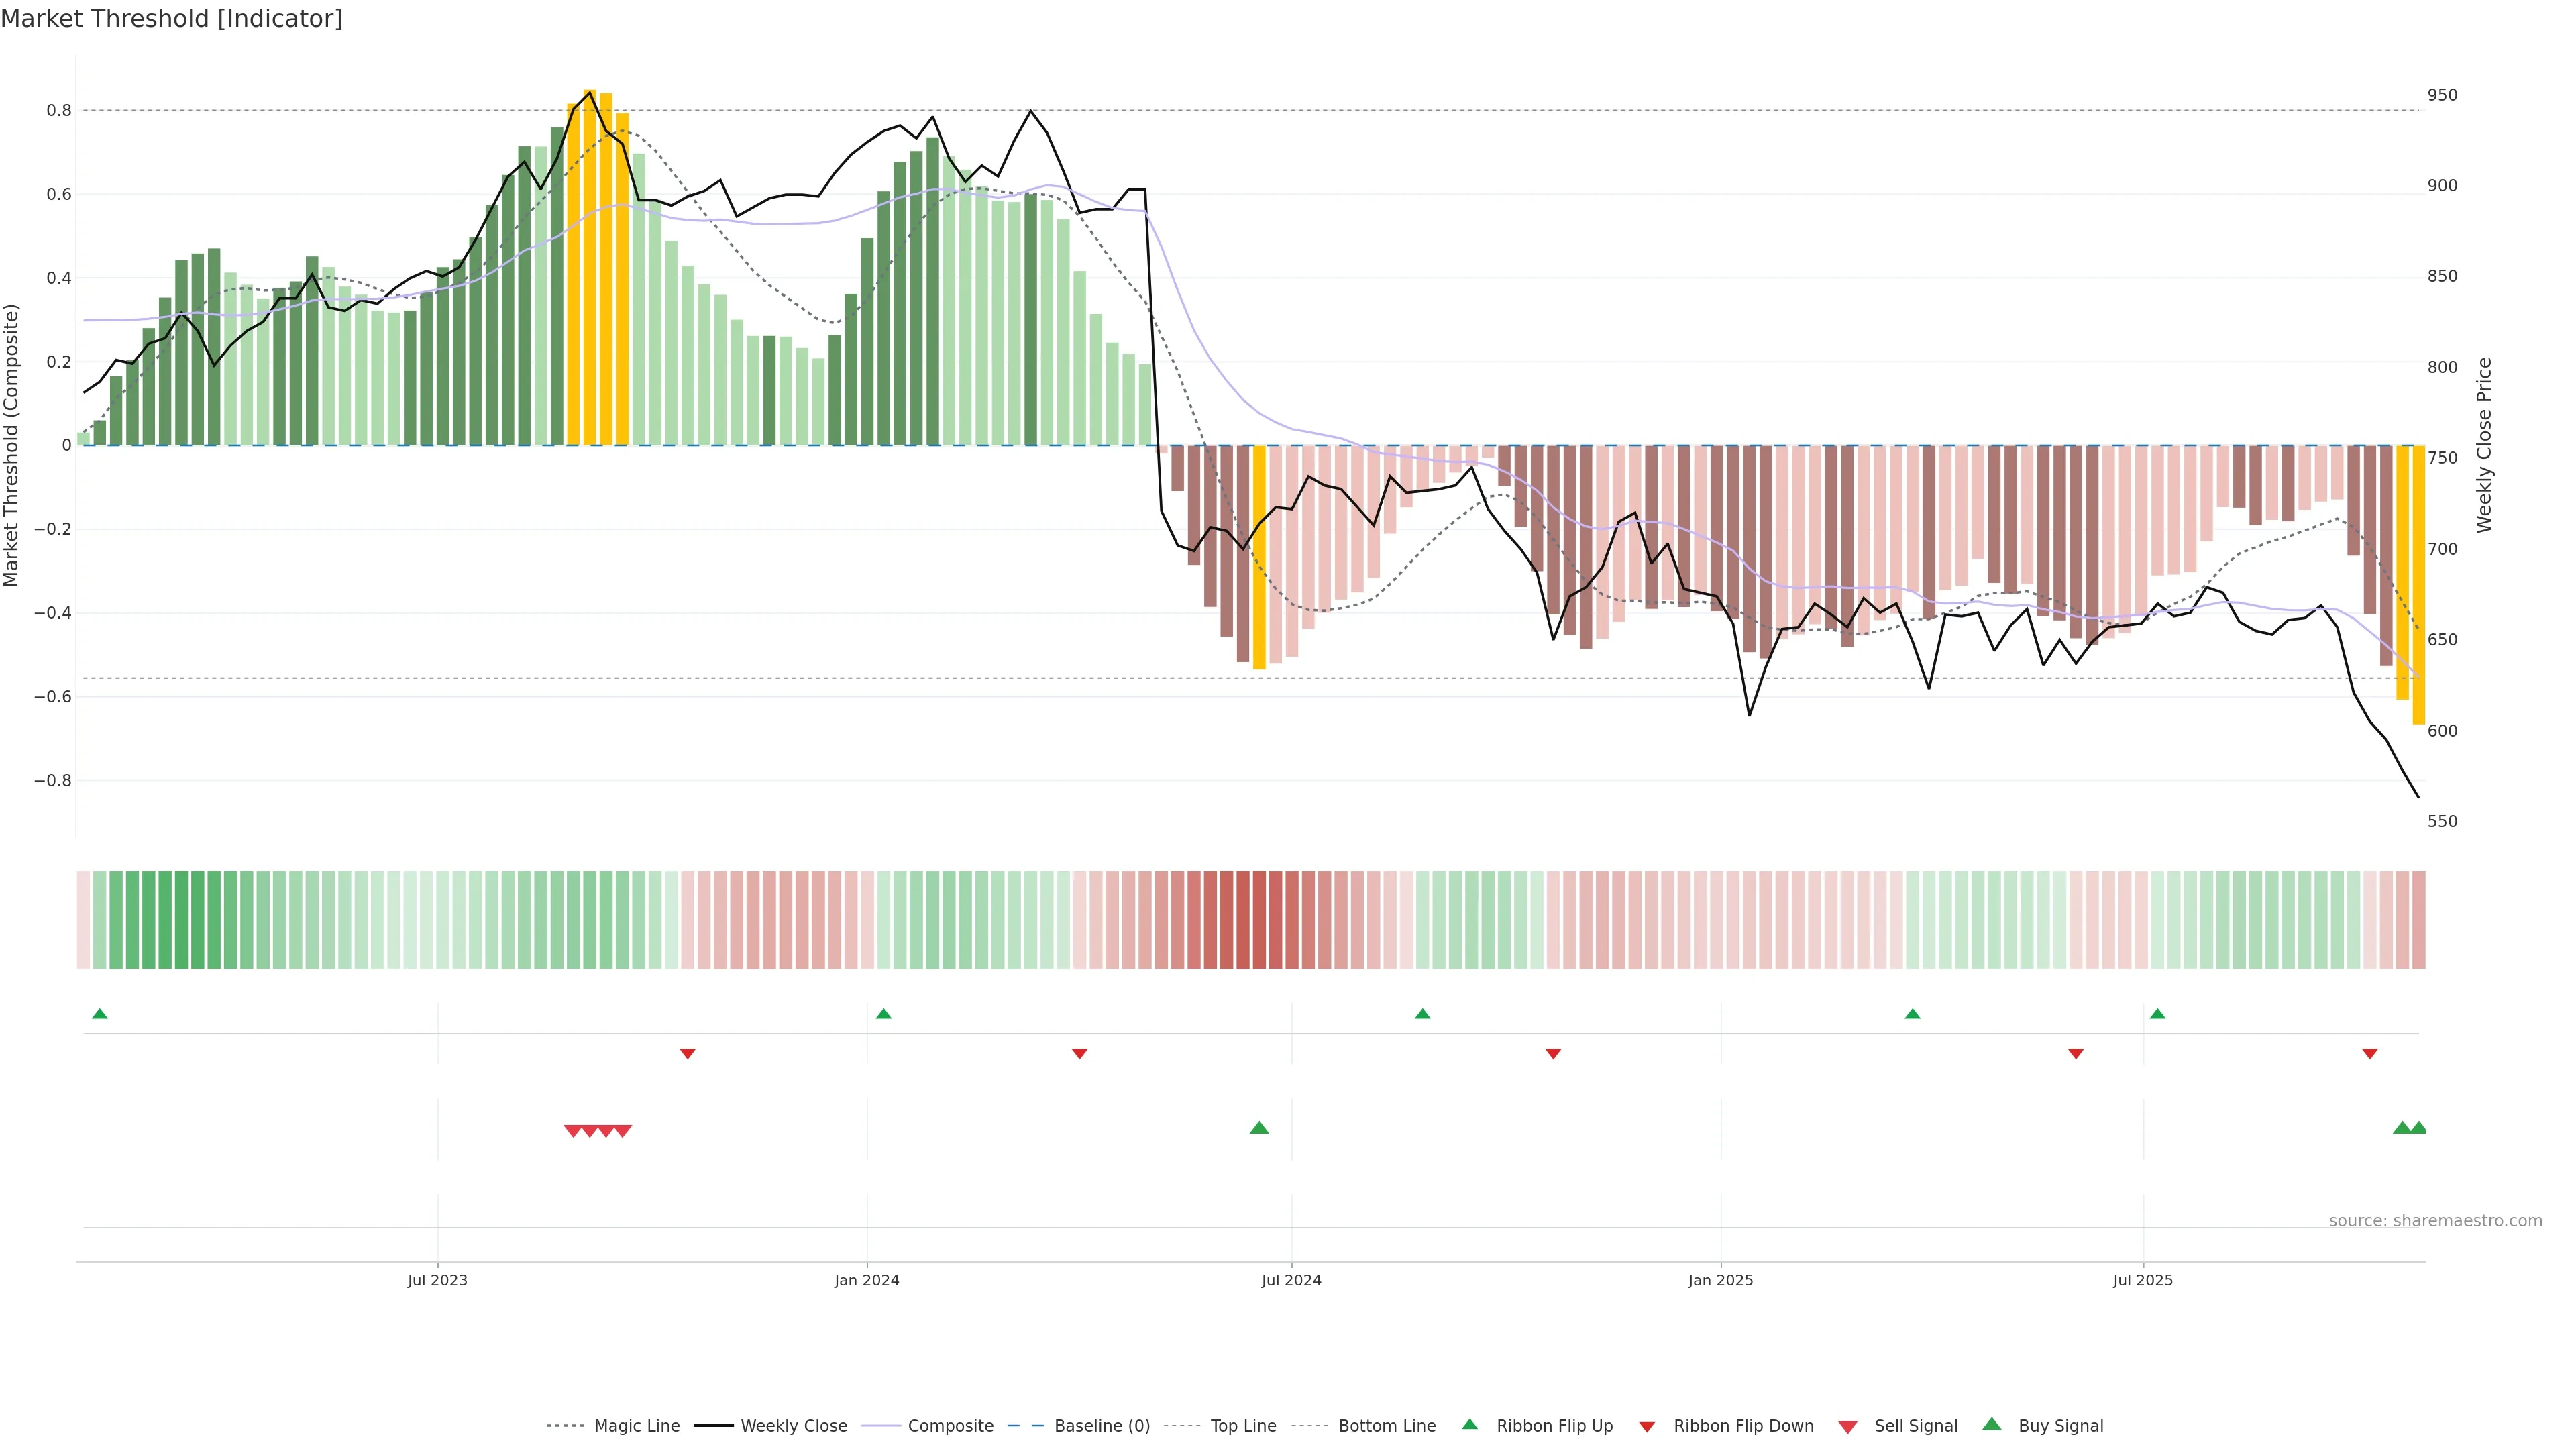The width and height of the screenshot is (2576, 1449).
Task: Click the very first Ribbon Flip Up marker at chart start
Action: point(99,1014)
